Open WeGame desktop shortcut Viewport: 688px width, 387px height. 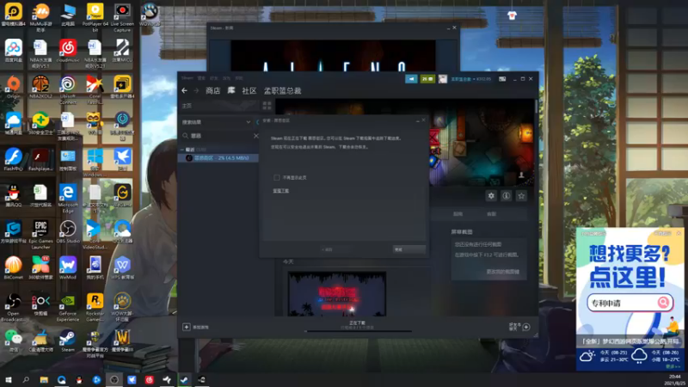coord(122,195)
